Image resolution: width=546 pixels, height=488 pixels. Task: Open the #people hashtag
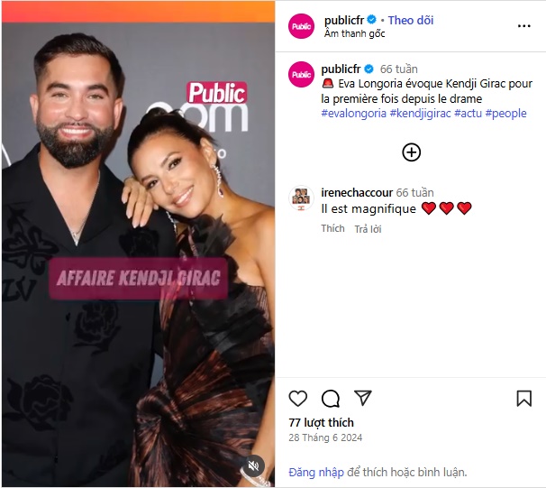point(506,114)
